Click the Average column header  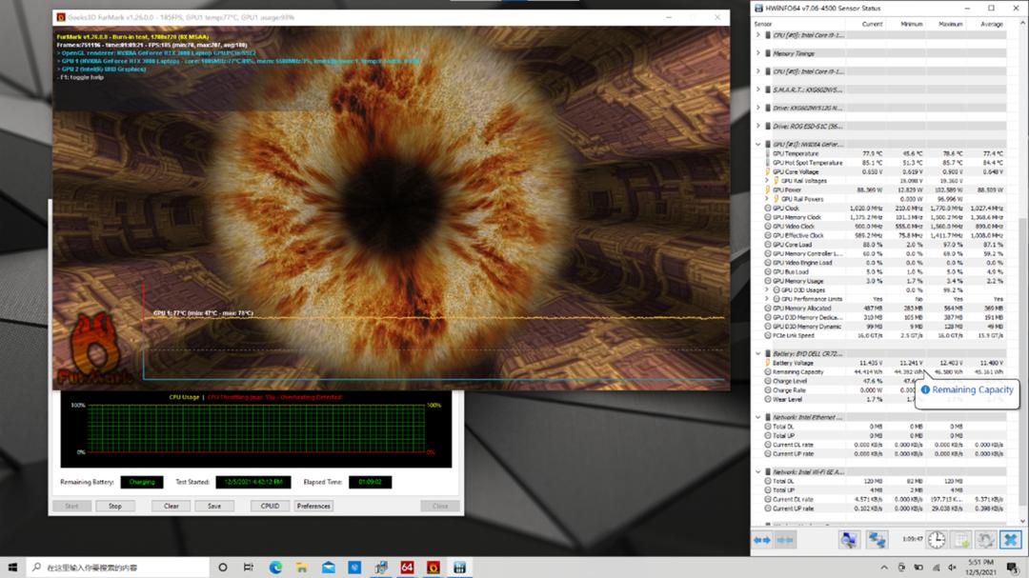click(x=991, y=24)
